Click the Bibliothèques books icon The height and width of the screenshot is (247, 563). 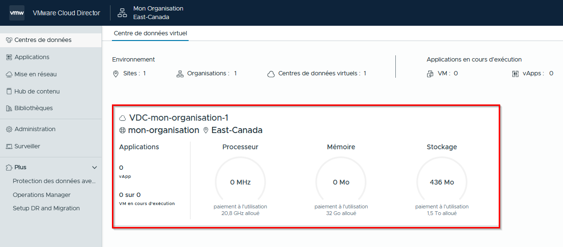(10, 108)
